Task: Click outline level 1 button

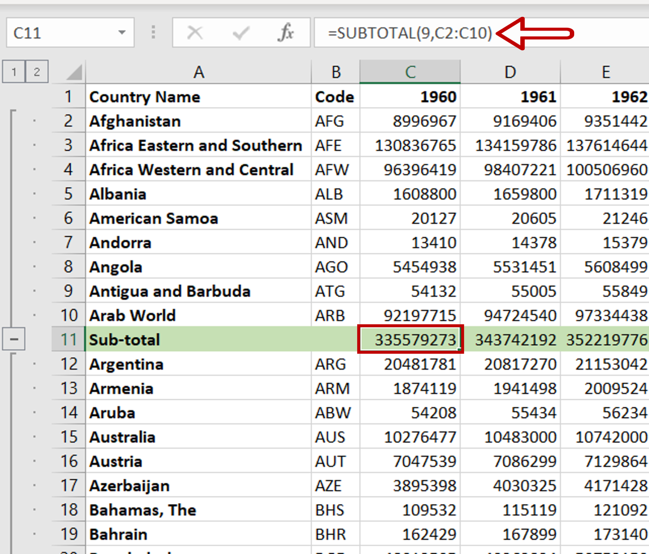Action: click(x=13, y=71)
